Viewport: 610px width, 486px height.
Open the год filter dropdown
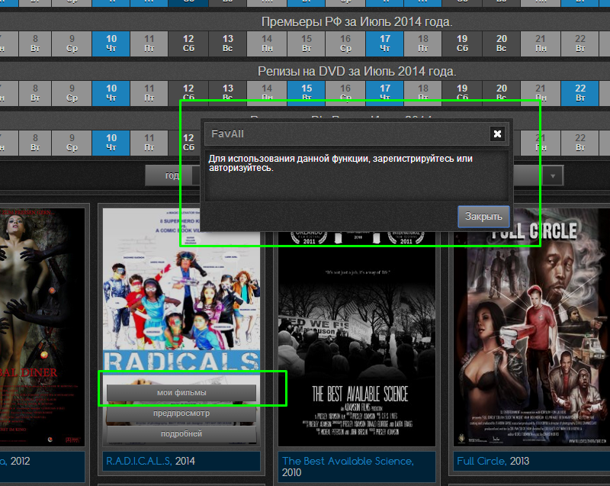click(x=172, y=175)
